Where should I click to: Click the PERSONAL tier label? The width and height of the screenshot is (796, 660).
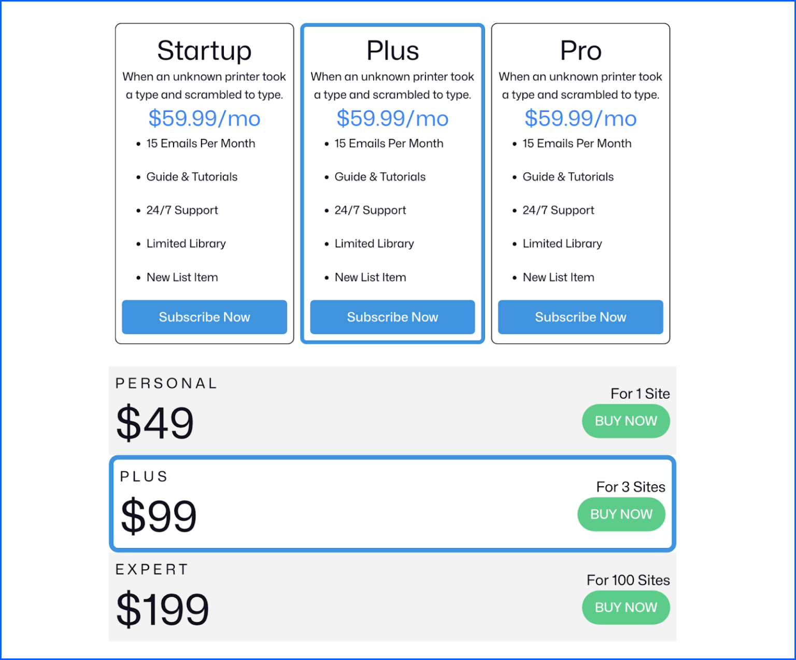[166, 383]
